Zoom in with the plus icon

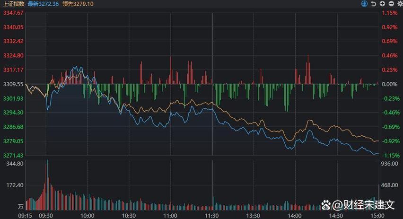point(381,4)
